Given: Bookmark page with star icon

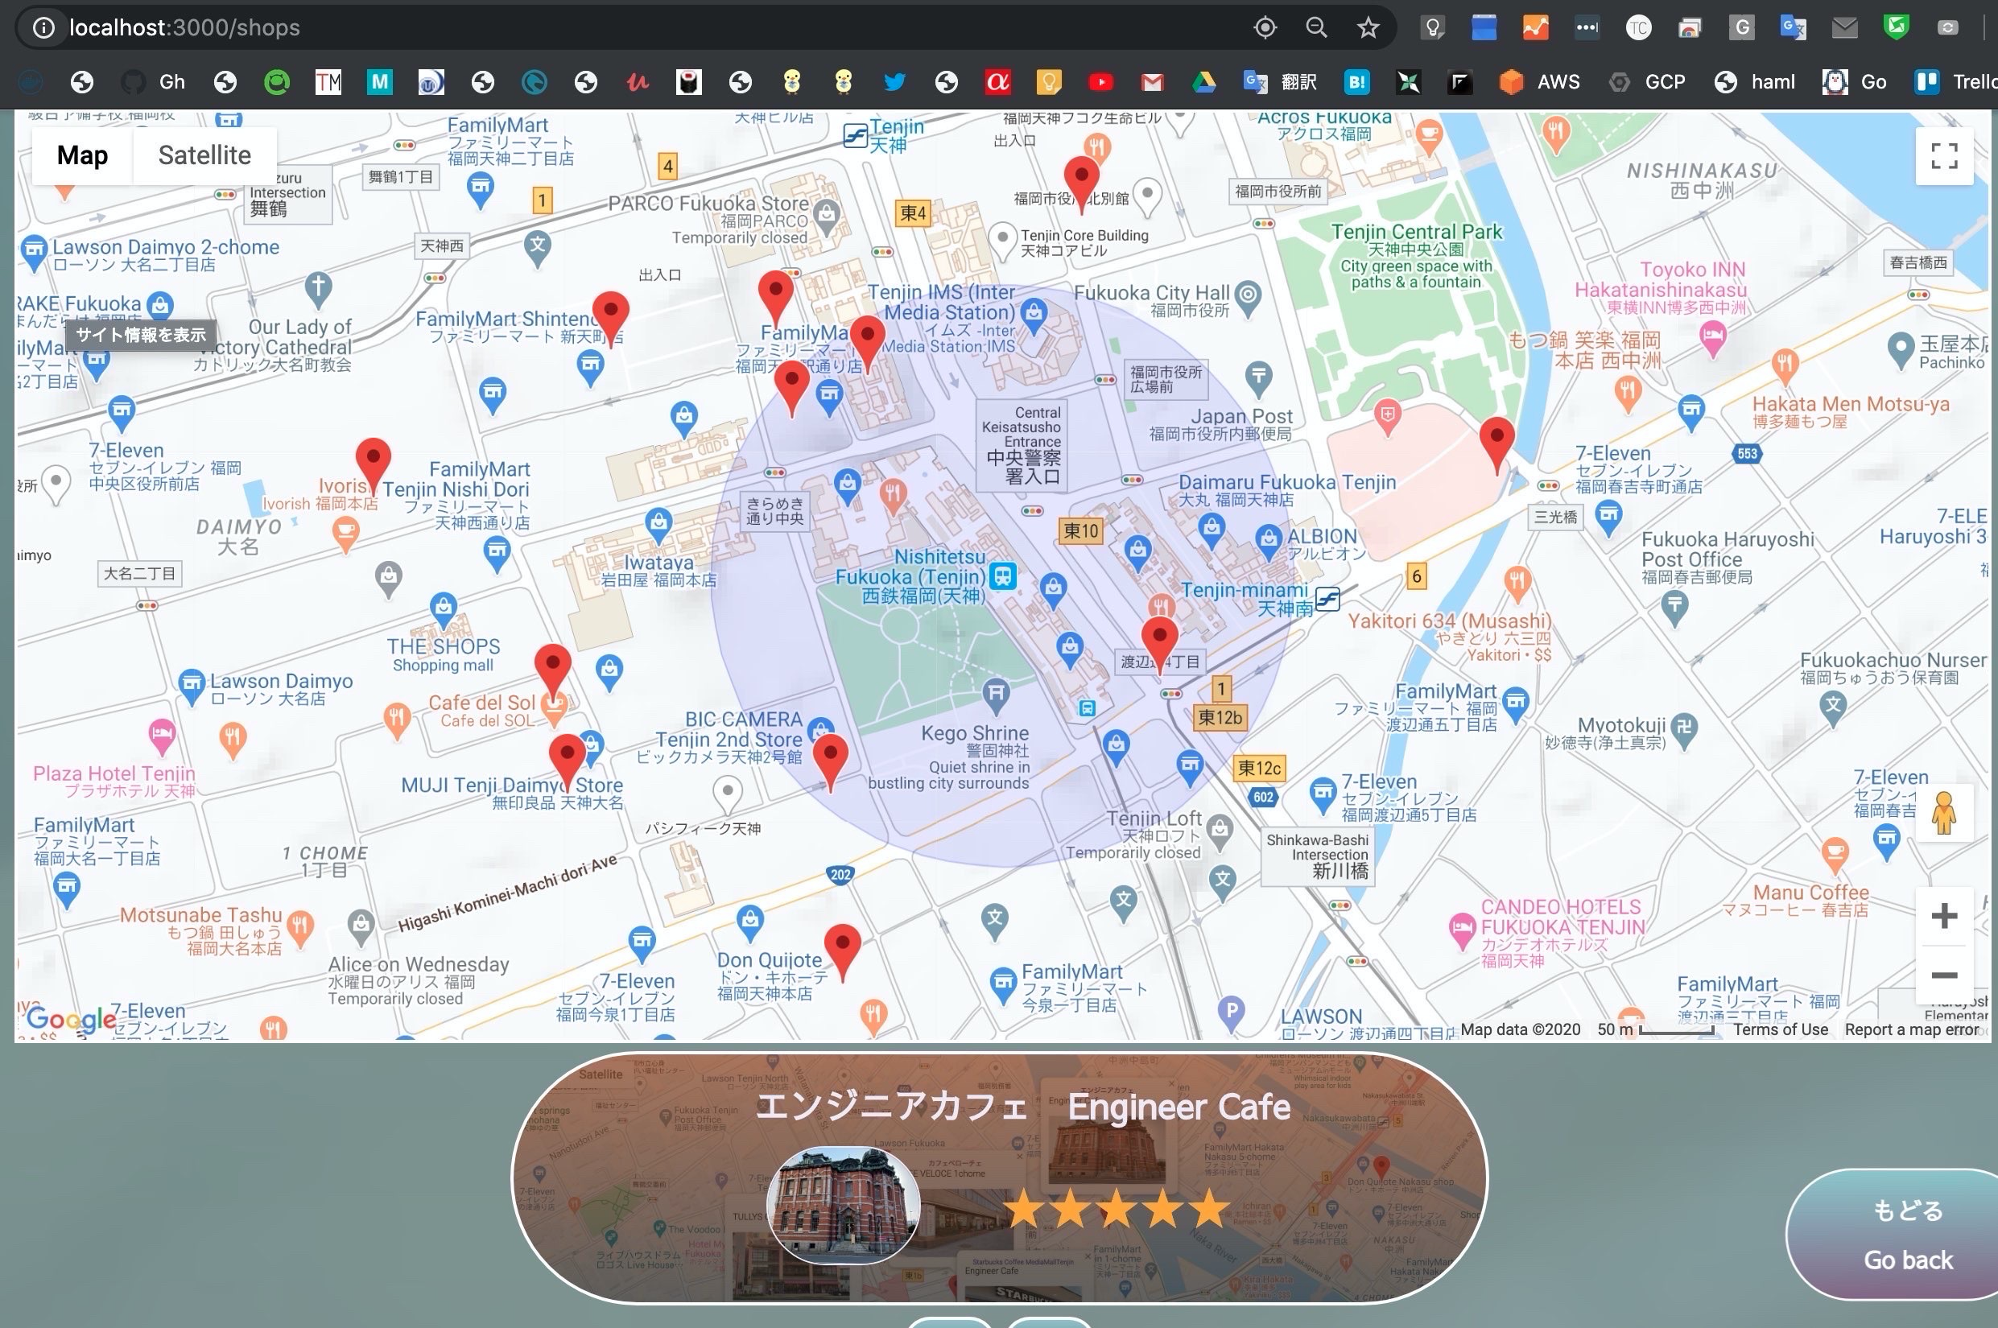Looking at the screenshot, I should pyautogui.click(x=1368, y=28).
